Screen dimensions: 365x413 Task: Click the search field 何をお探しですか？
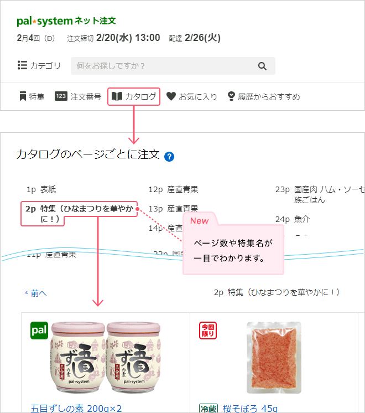coord(173,66)
